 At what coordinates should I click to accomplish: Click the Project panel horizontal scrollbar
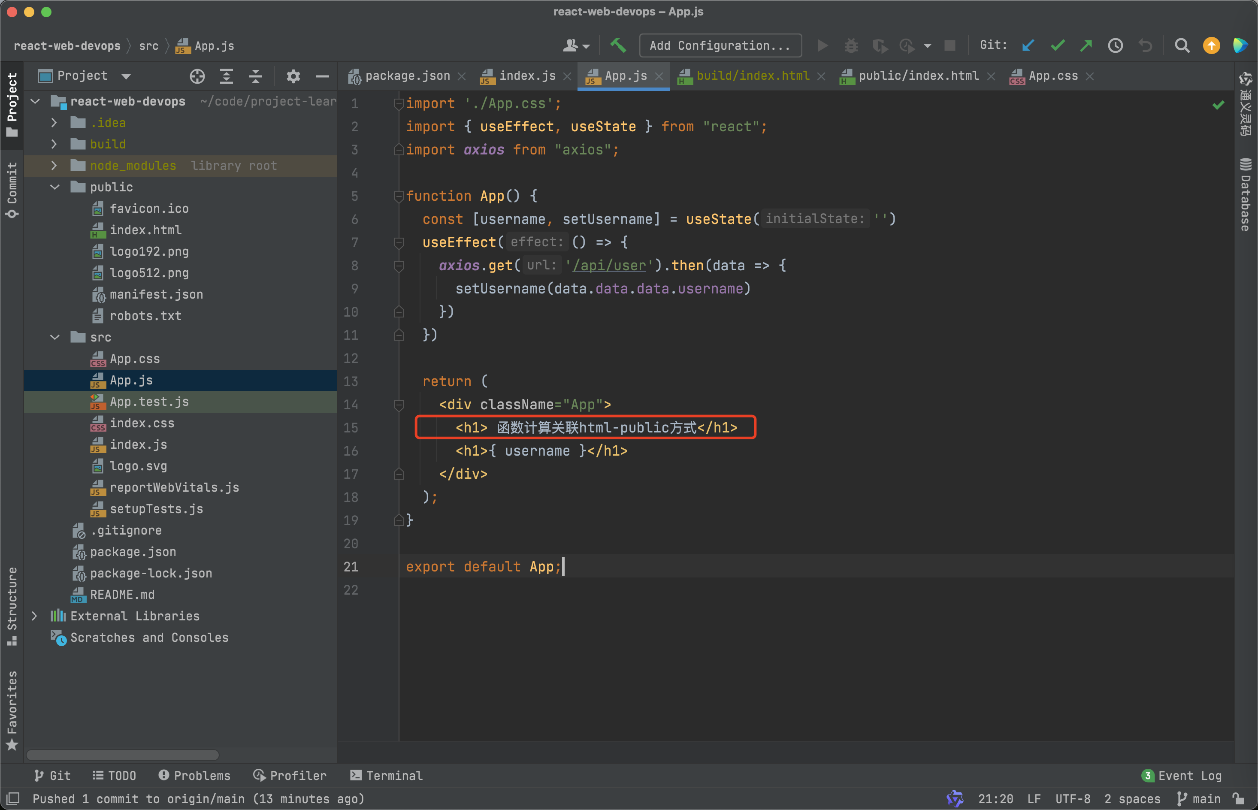point(123,755)
